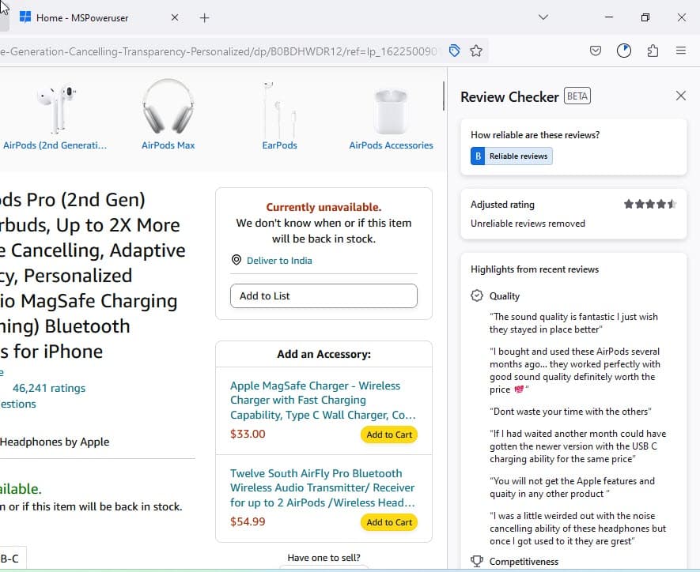This screenshot has height=572, width=700.
Task: Click the Review Checker price tag icon
Action: [454, 51]
